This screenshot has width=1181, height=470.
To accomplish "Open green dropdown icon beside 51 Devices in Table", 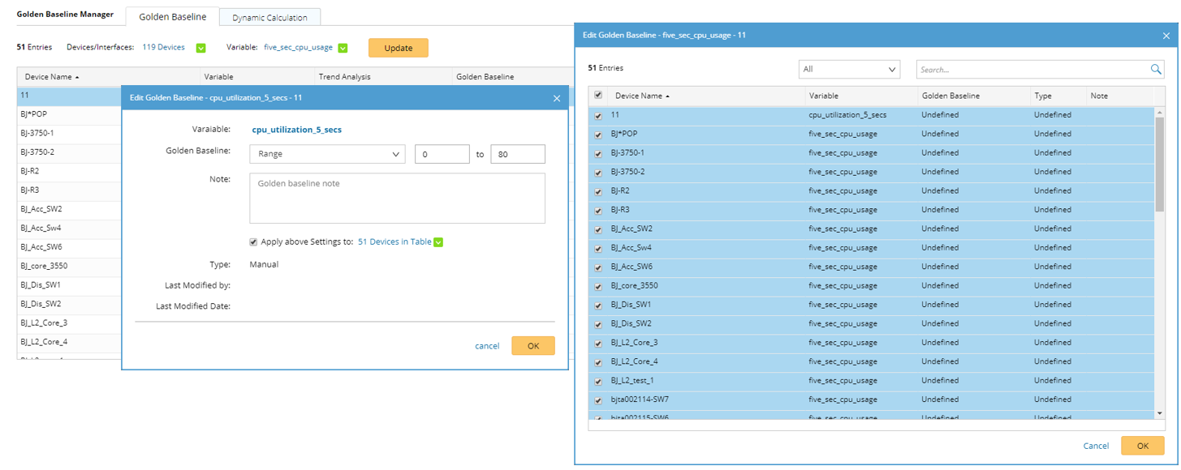I will (x=438, y=242).
